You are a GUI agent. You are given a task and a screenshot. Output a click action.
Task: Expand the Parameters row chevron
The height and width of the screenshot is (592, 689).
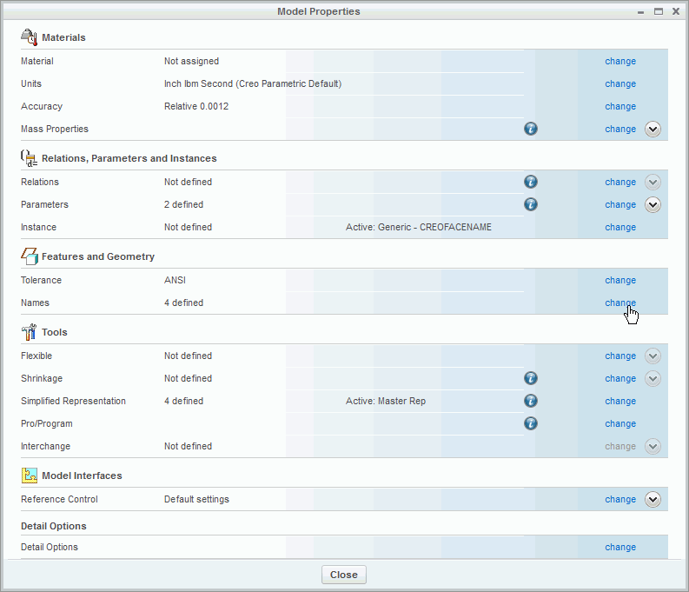653,205
